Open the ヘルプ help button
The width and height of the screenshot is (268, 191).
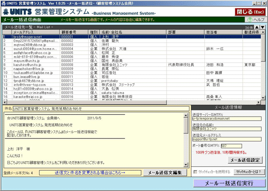pos(257,20)
